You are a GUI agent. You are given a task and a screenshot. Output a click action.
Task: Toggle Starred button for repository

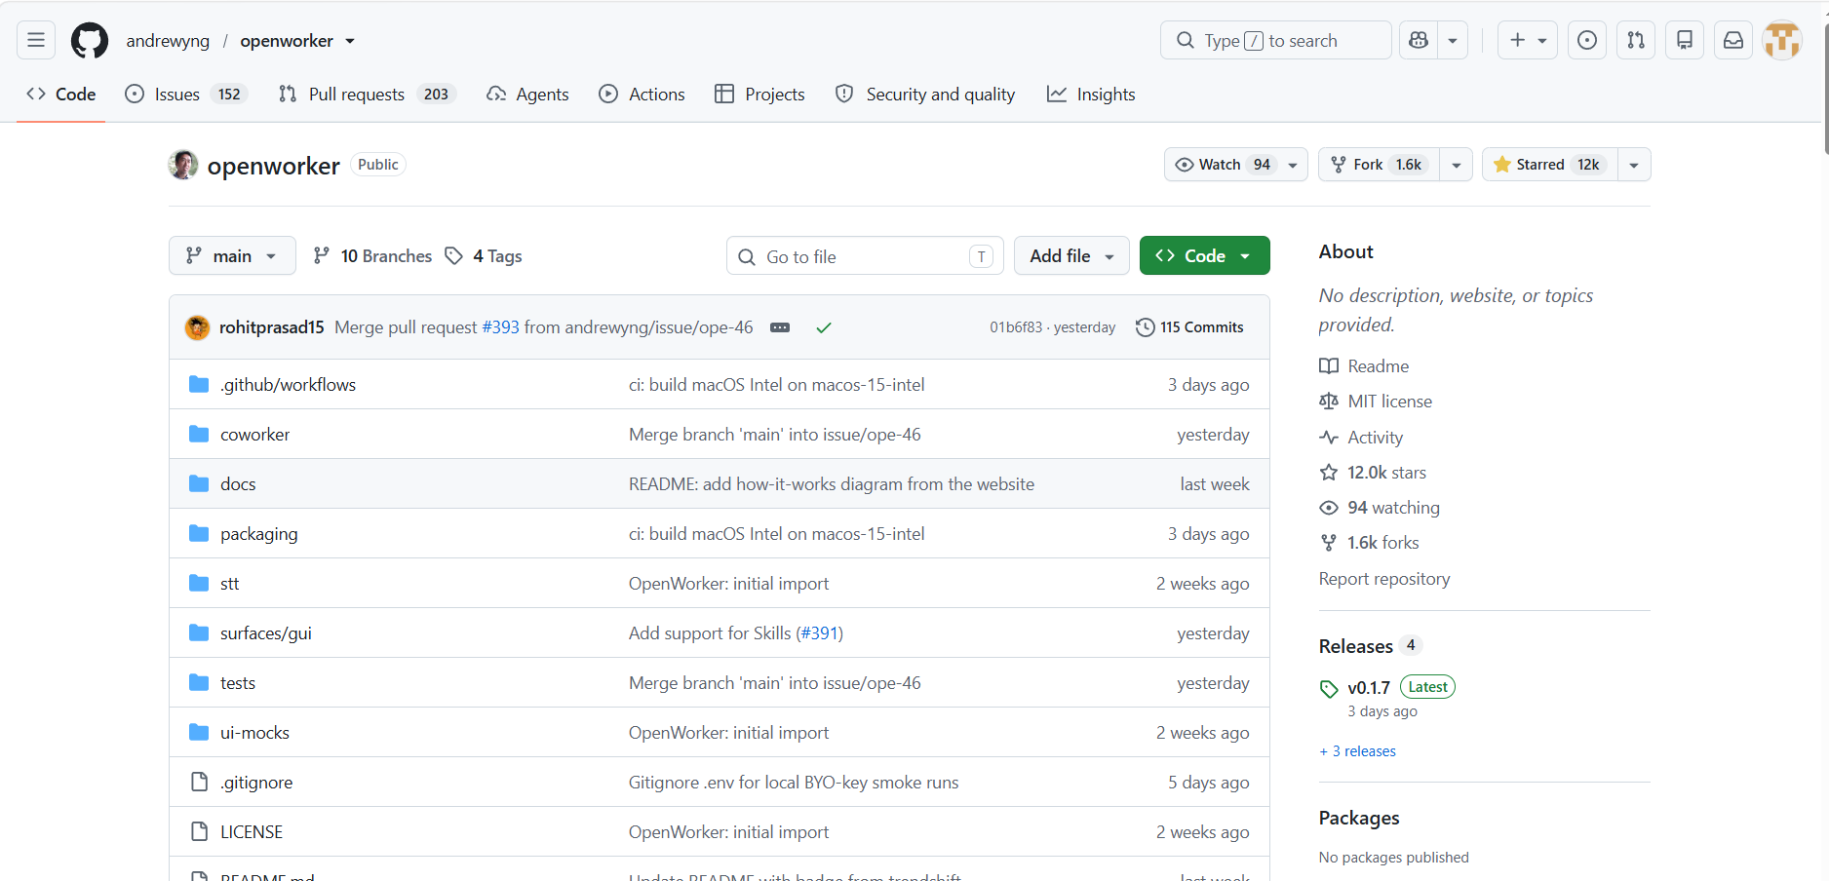(1550, 165)
